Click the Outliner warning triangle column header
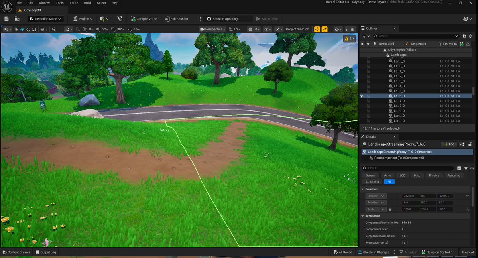The image size is (478, 258). (x=468, y=44)
